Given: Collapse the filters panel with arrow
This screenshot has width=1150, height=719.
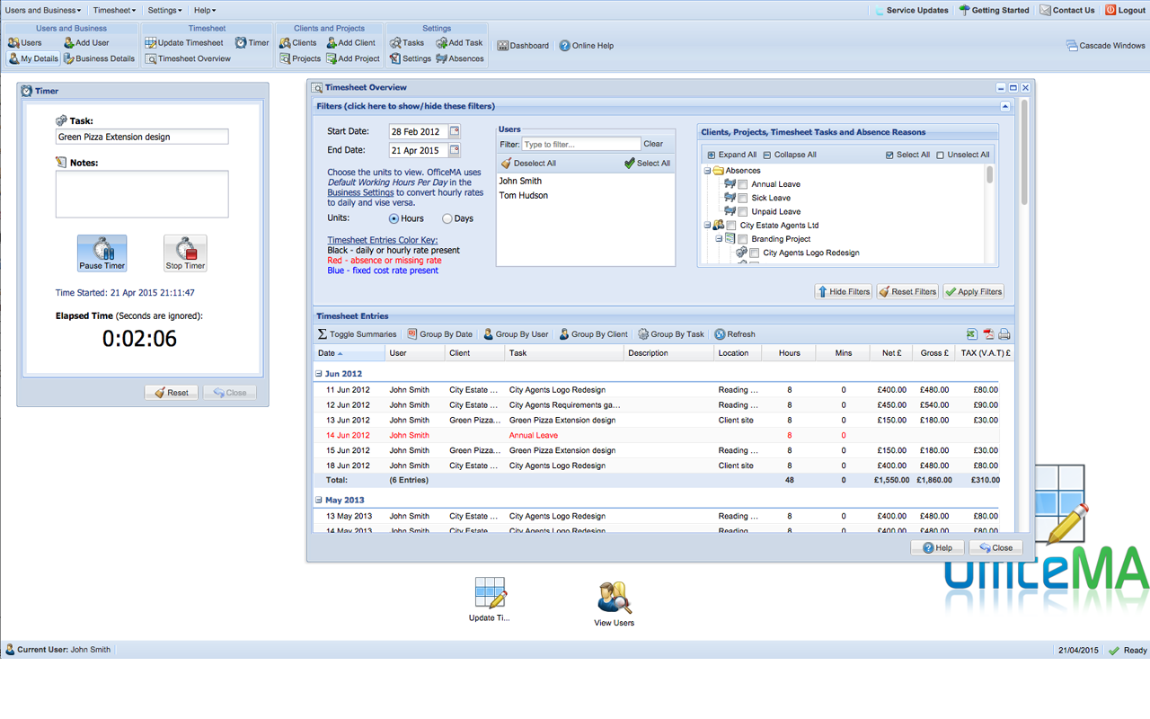Looking at the screenshot, I should pos(1005,106).
